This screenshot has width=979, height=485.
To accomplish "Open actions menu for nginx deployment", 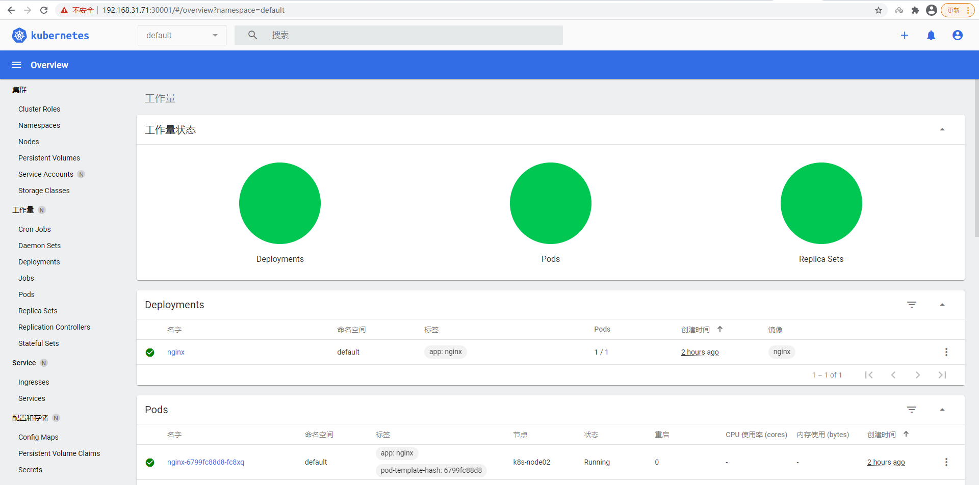I will coord(946,352).
